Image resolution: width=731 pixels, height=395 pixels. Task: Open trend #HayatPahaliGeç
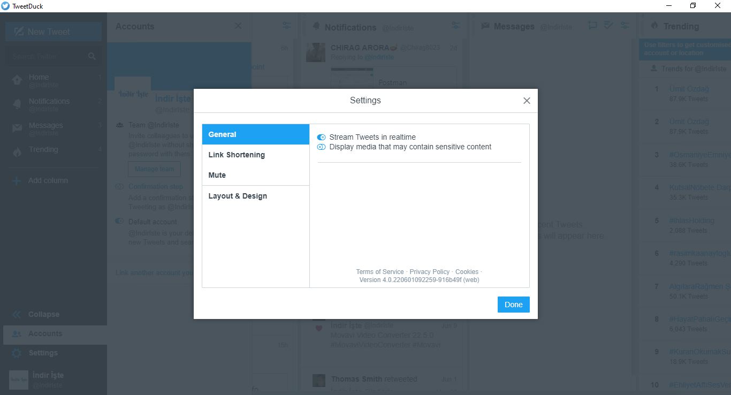[x=700, y=319]
